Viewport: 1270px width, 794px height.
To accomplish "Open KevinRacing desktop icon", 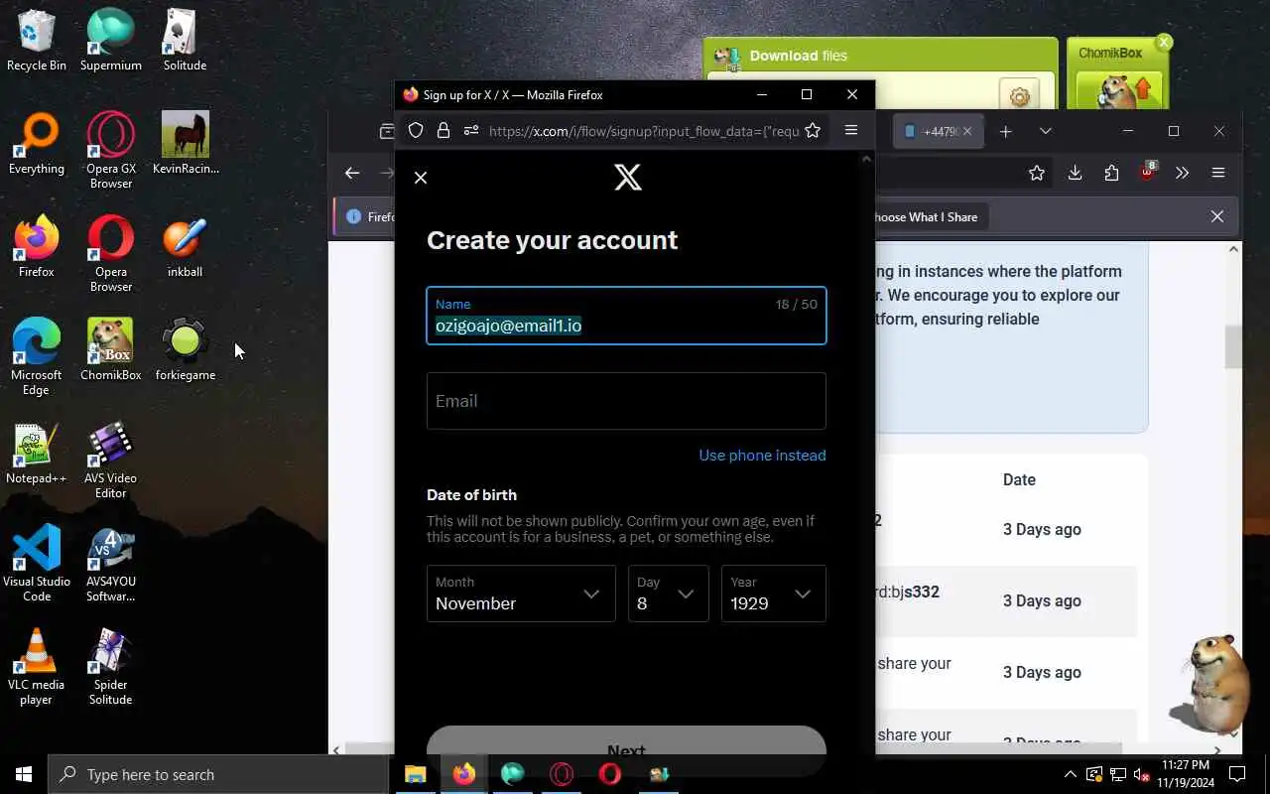I will tap(186, 143).
